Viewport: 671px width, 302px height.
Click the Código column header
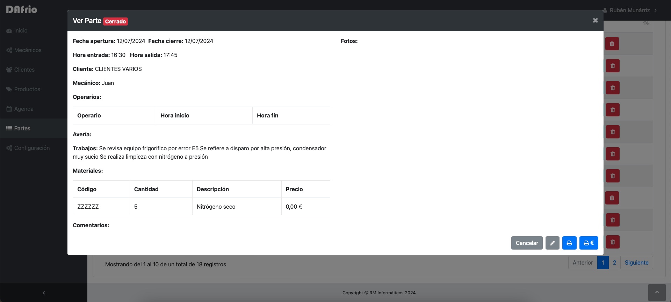pos(101,189)
